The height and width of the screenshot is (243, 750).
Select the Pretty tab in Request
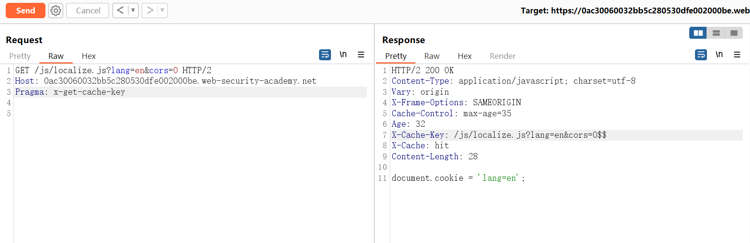20,56
